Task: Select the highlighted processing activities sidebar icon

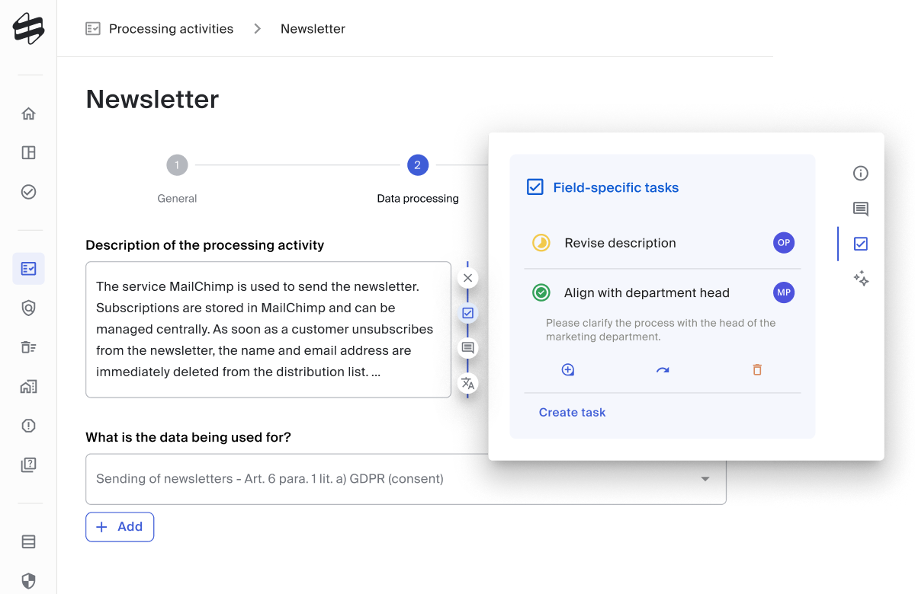Action: tap(28, 269)
